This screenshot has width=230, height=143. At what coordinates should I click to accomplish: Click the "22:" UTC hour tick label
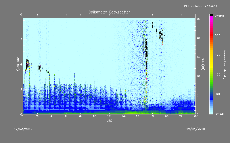(x=181, y=116)
